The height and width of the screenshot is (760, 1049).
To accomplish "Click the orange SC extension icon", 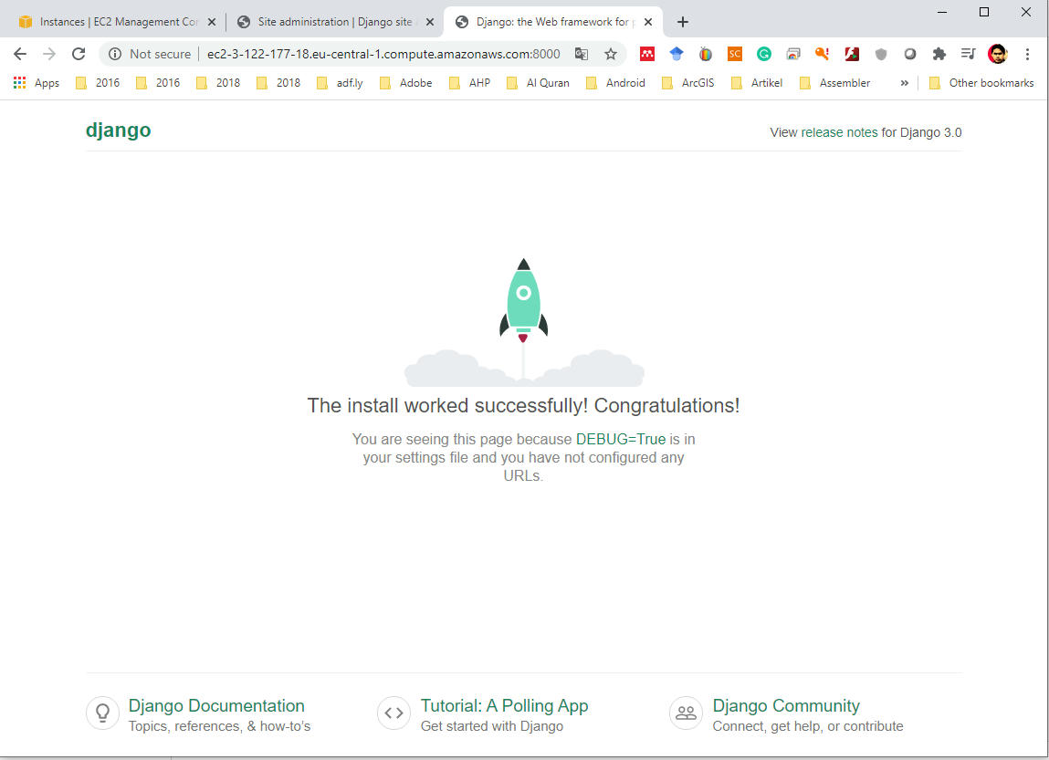I will 735,54.
